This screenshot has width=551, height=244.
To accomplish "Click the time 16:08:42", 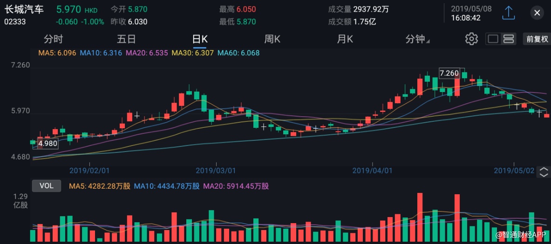I will (466, 18).
